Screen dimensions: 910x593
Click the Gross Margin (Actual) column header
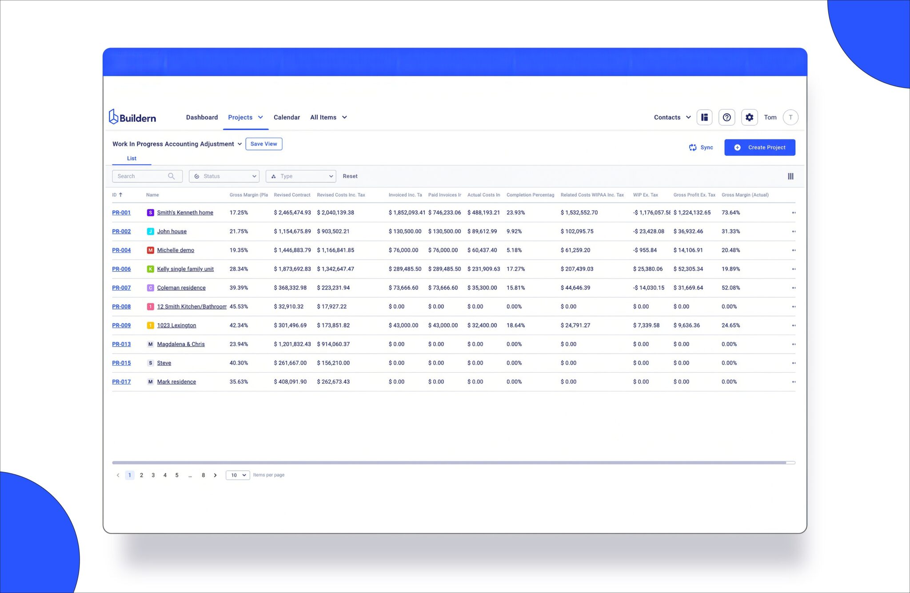[745, 195]
